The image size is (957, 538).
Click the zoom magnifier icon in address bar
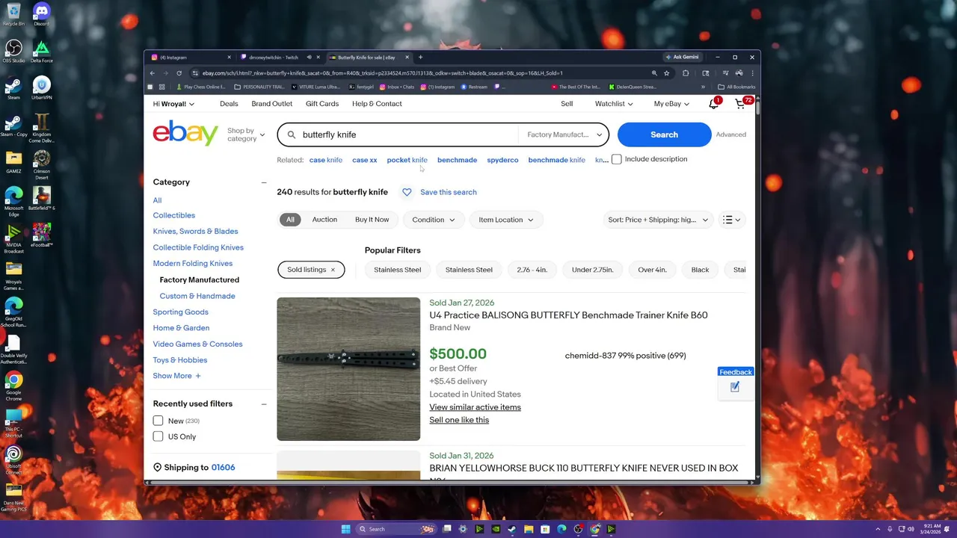click(x=654, y=73)
